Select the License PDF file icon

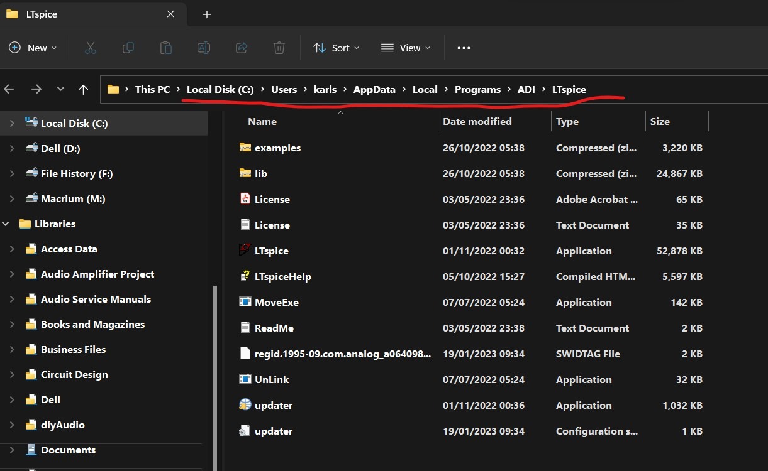[x=245, y=199]
